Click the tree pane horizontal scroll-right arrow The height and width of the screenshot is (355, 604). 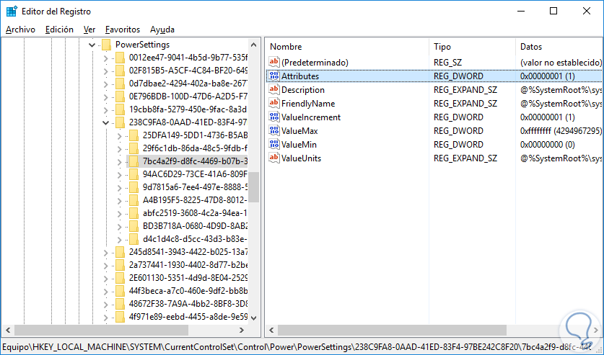pyautogui.click(x=242, y=330)
